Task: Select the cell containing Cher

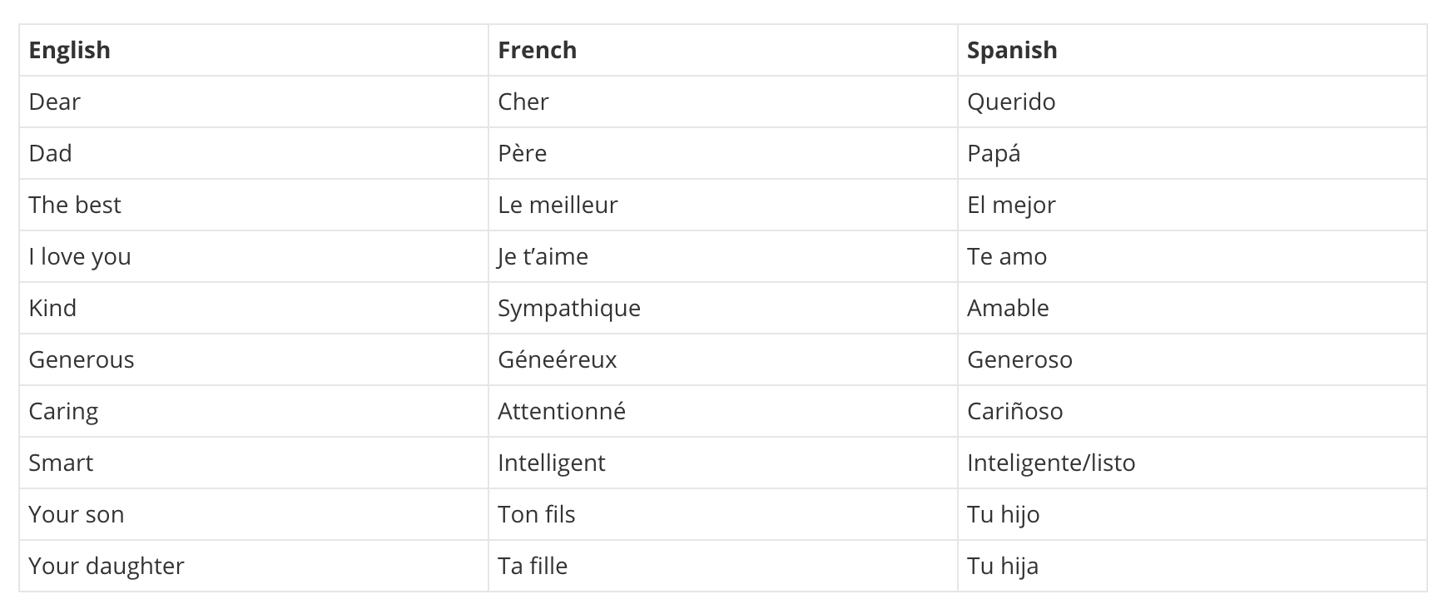Action: click(723, 102)
